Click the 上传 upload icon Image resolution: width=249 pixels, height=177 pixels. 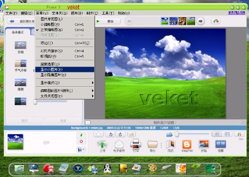103,146
